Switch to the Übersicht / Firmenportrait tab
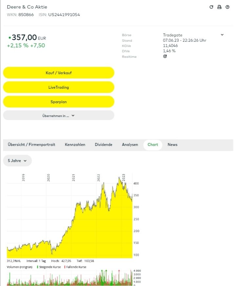 point(31,145)
